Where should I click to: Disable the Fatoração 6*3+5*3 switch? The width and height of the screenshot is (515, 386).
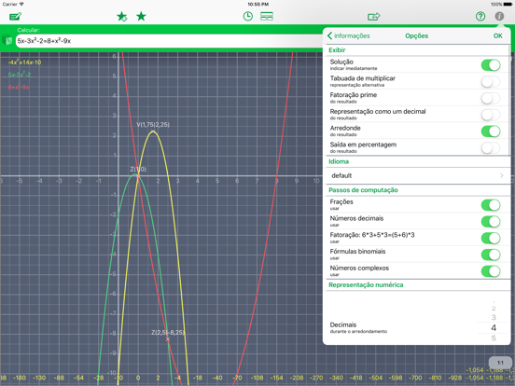coord(491,238)
